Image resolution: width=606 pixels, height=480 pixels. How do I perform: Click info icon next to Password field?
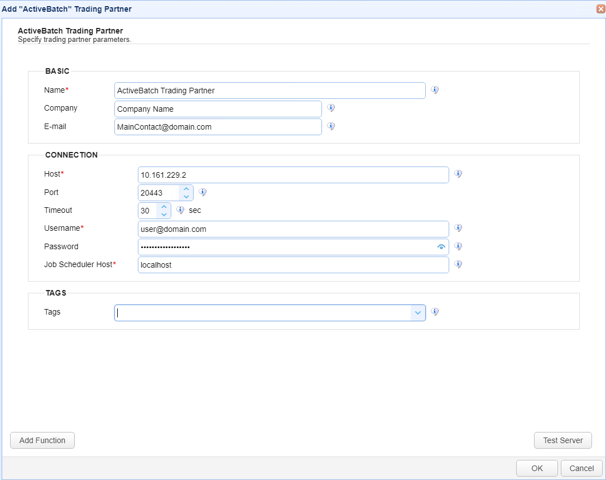[458, 246]
